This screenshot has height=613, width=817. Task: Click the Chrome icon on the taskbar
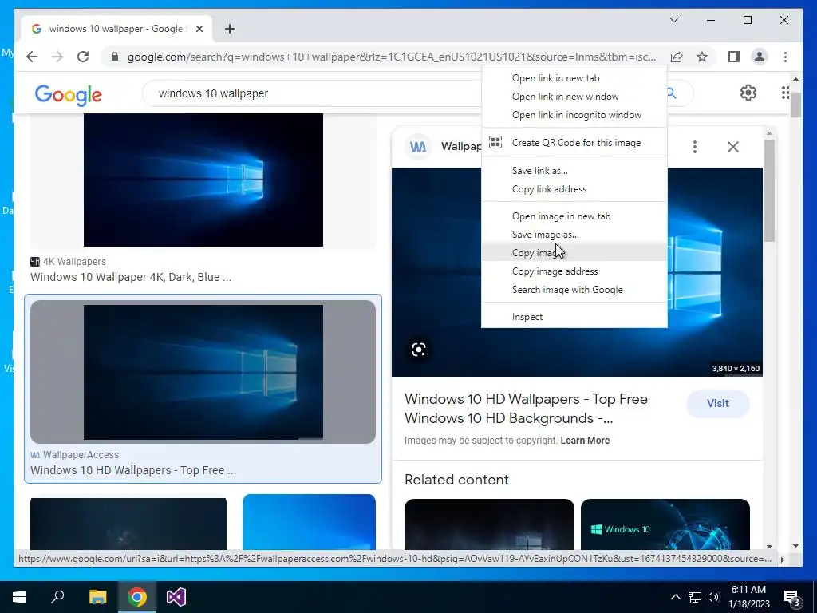137,597
